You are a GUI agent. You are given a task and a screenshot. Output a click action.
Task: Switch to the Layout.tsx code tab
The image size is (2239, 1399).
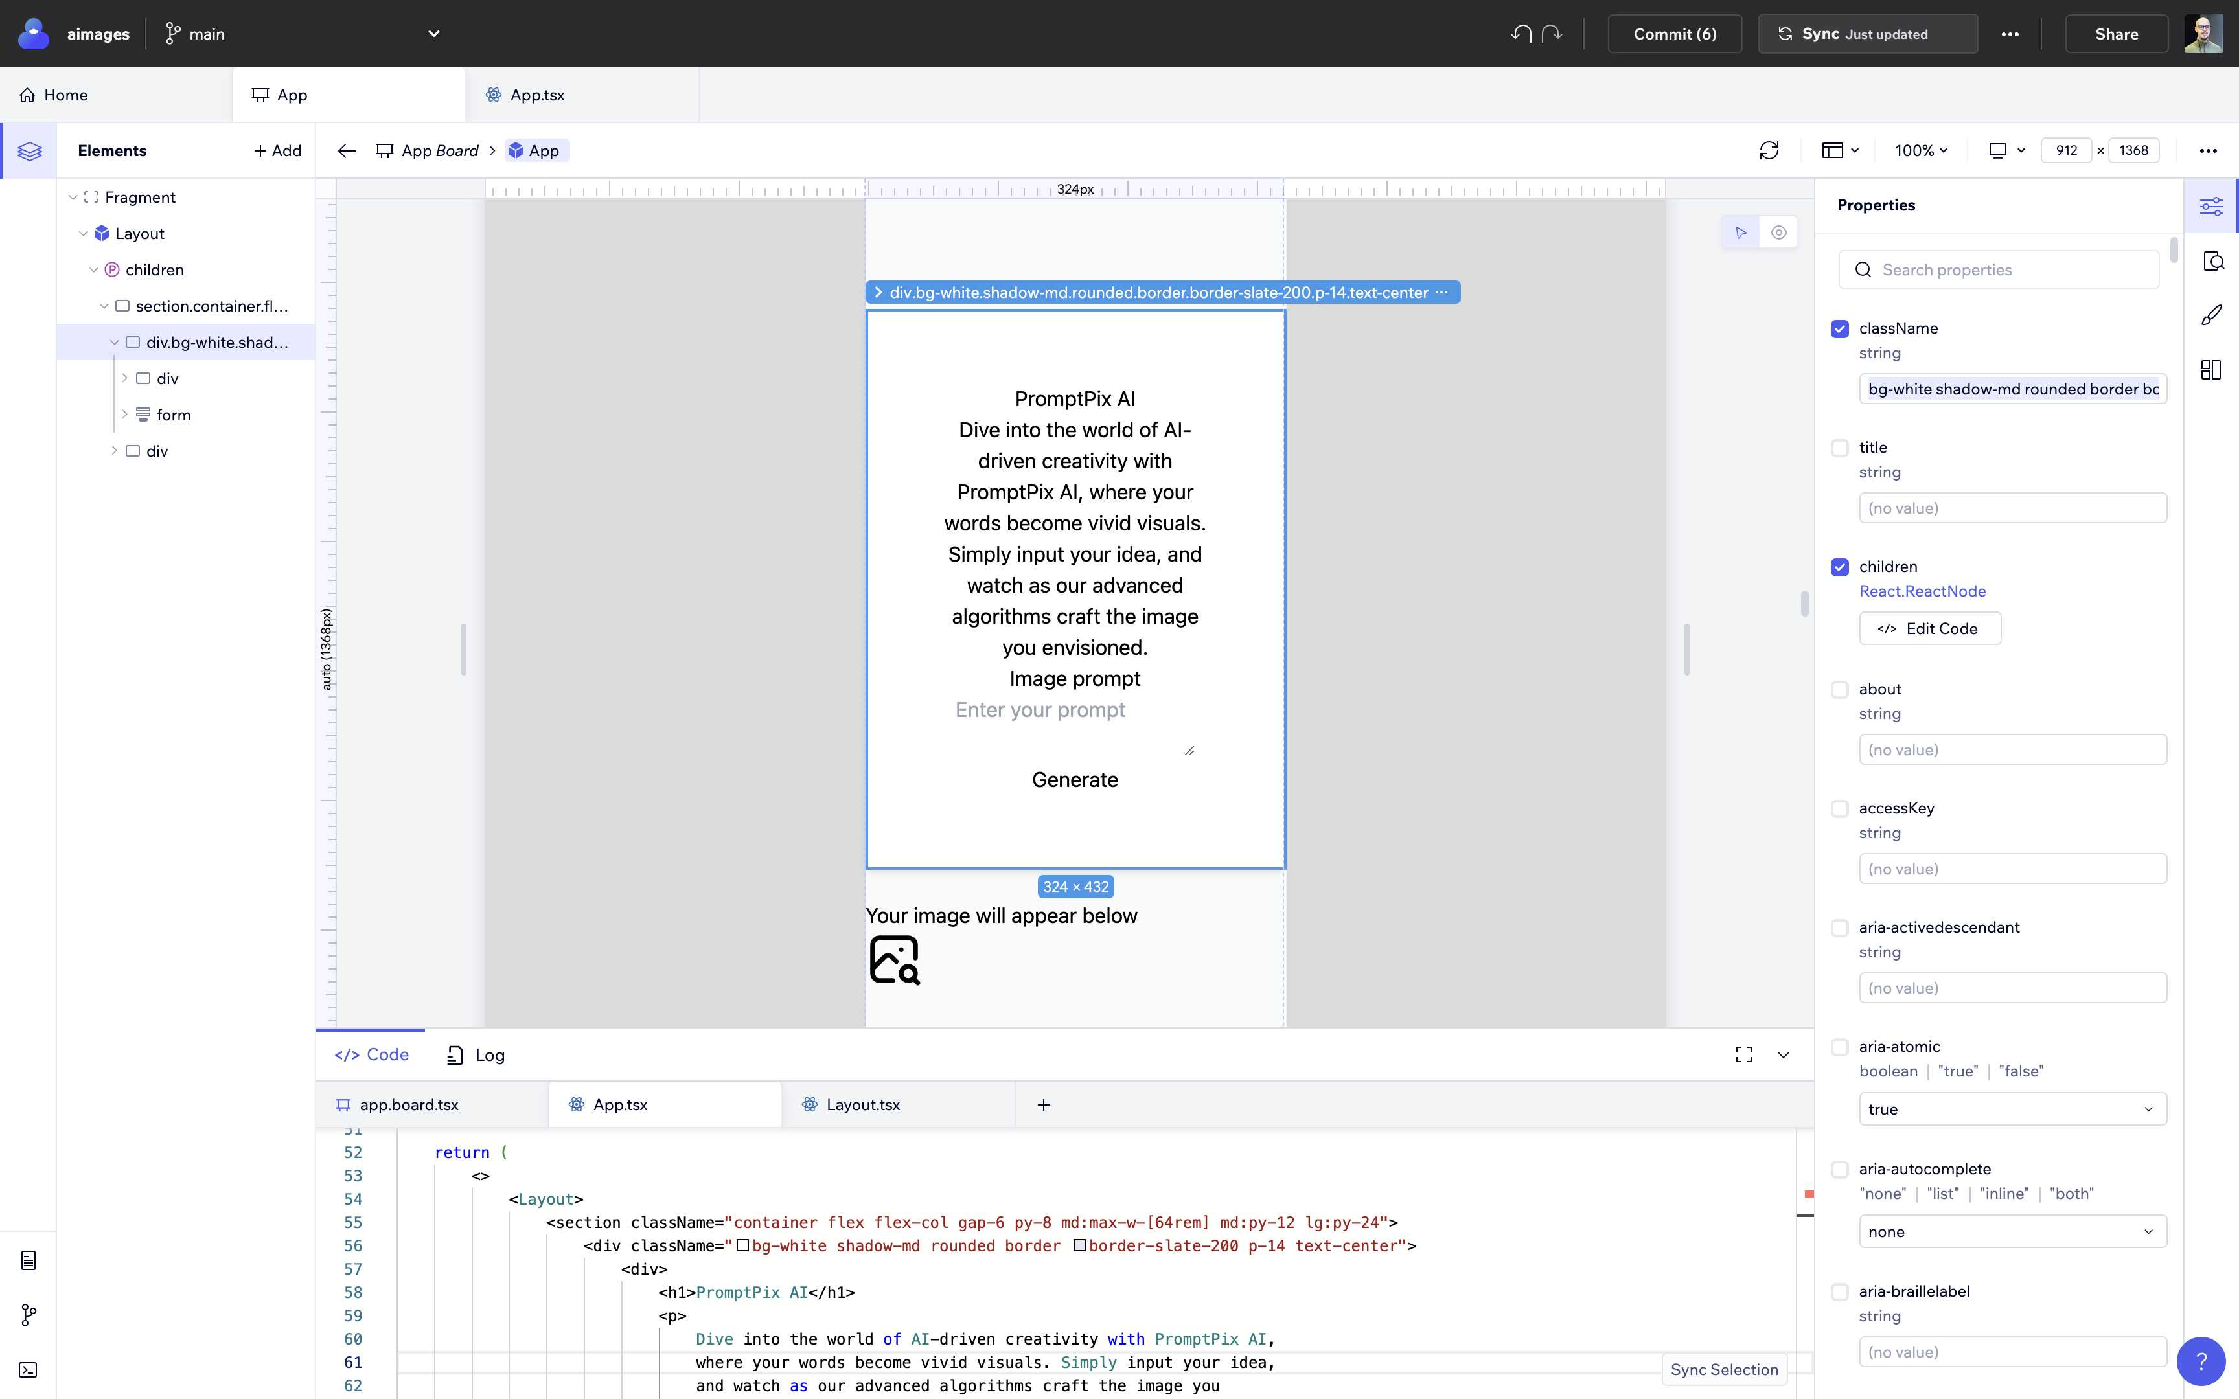pyautogui.click(x=862, y=1105)
